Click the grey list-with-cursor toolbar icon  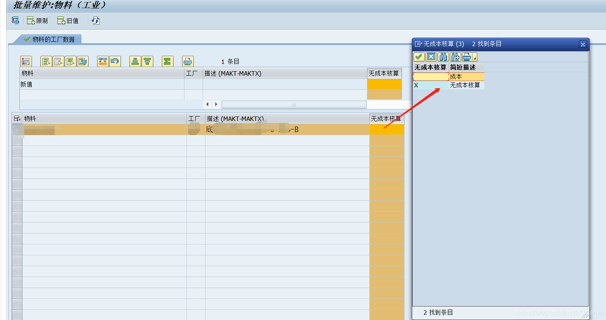(59, 61)
